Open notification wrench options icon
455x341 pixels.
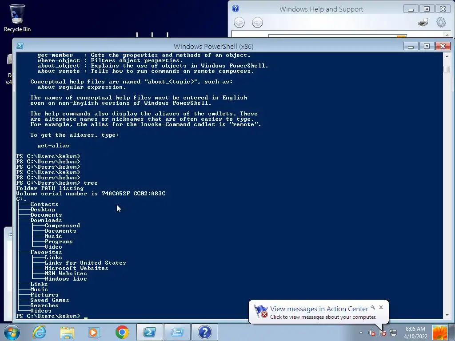coord(373,307)
